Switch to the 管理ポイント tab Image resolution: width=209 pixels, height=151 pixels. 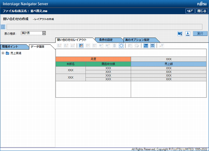(x=10, y=47)
